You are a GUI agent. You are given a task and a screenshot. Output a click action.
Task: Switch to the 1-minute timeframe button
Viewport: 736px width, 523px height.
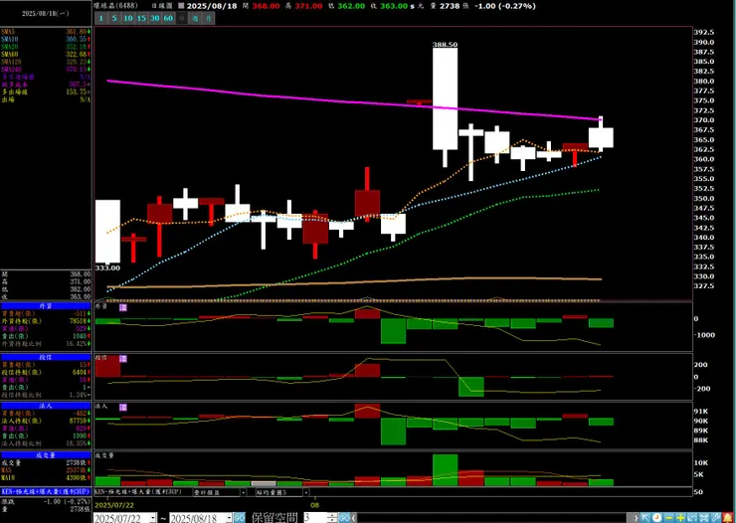pyautogui.click(x=100, y=18)
